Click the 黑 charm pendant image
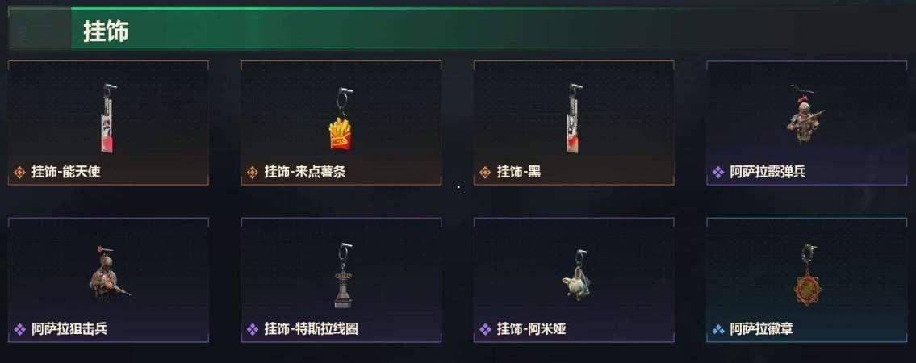 574,119
